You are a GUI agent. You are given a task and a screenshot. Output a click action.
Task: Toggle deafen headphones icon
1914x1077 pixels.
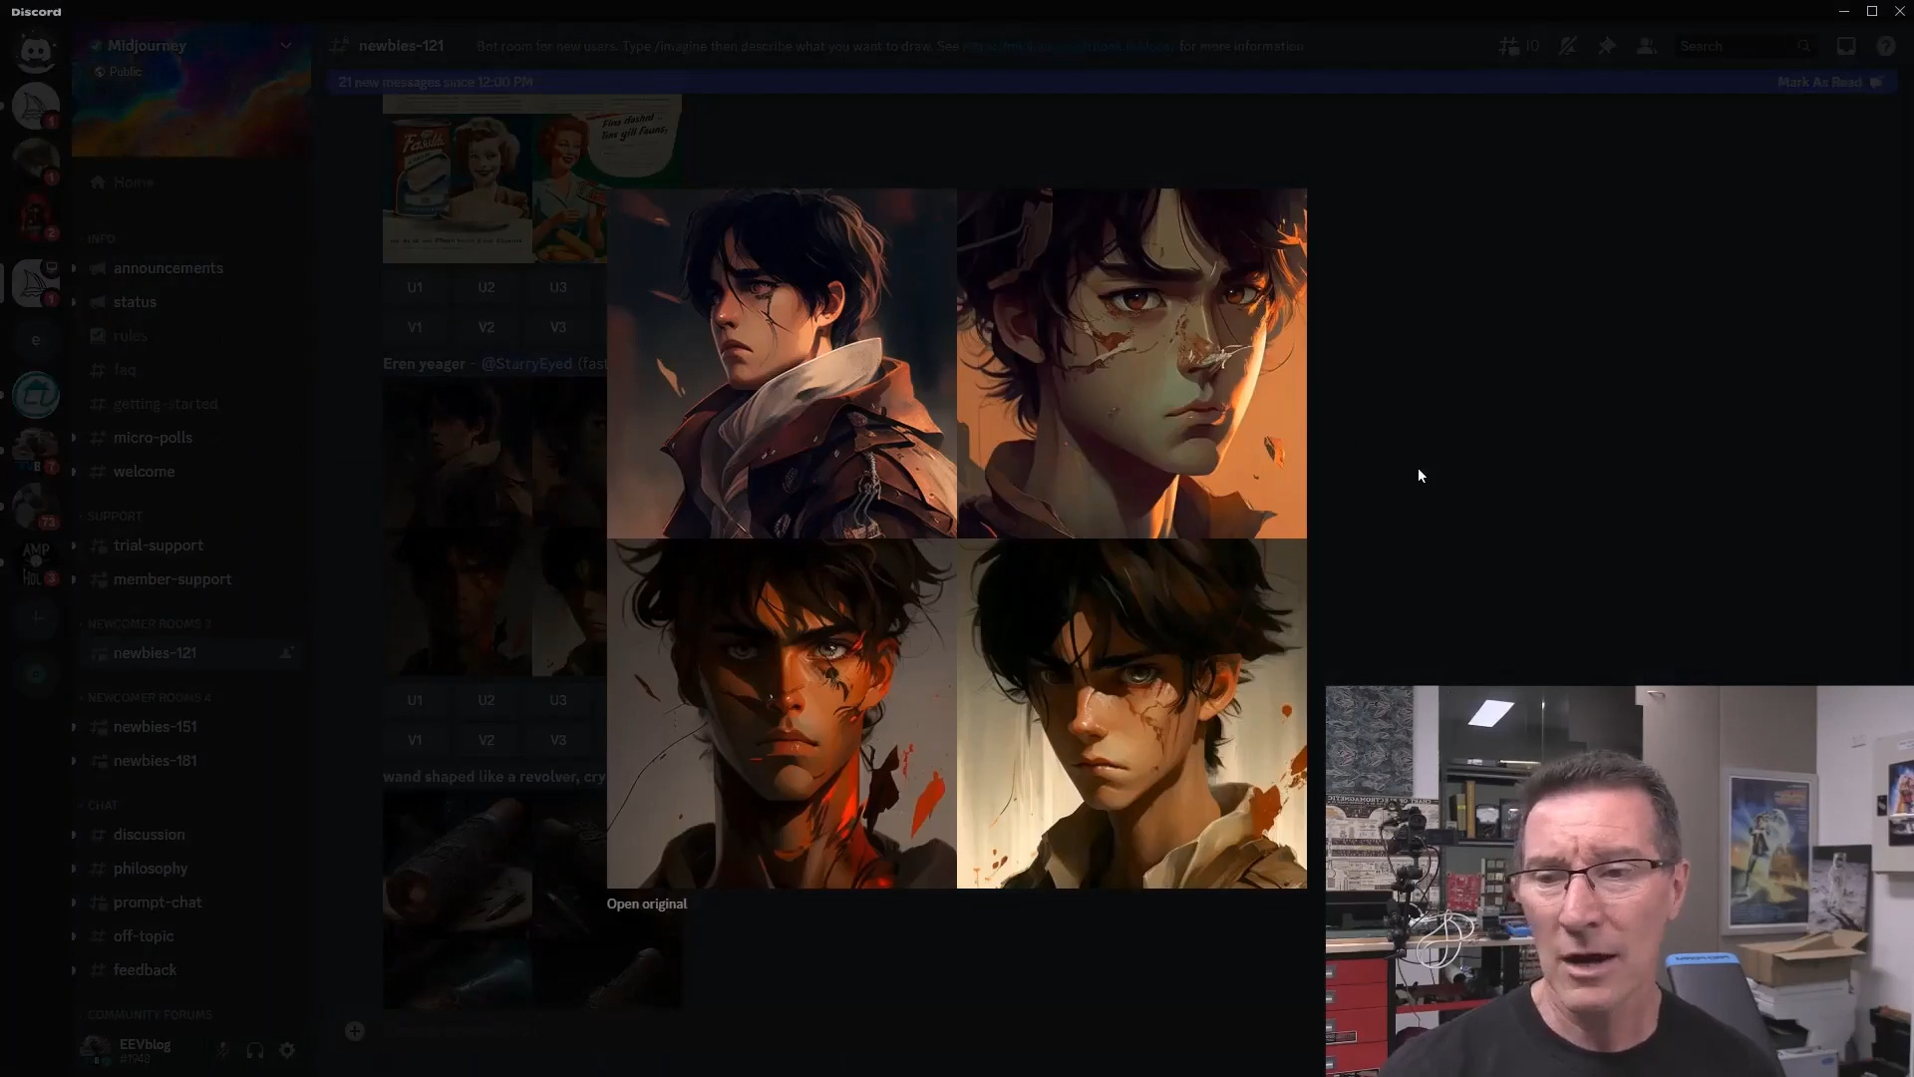(x=255, y=1050)
